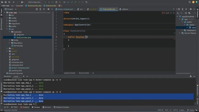Expand config folder
The image size is (199, 112).
7,18
